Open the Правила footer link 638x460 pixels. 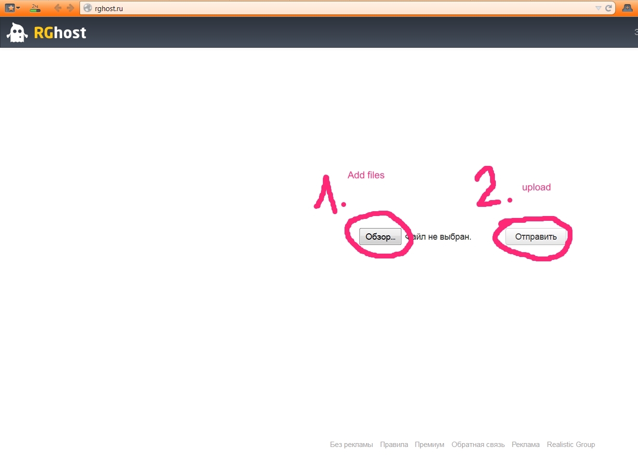click(394, 445)
